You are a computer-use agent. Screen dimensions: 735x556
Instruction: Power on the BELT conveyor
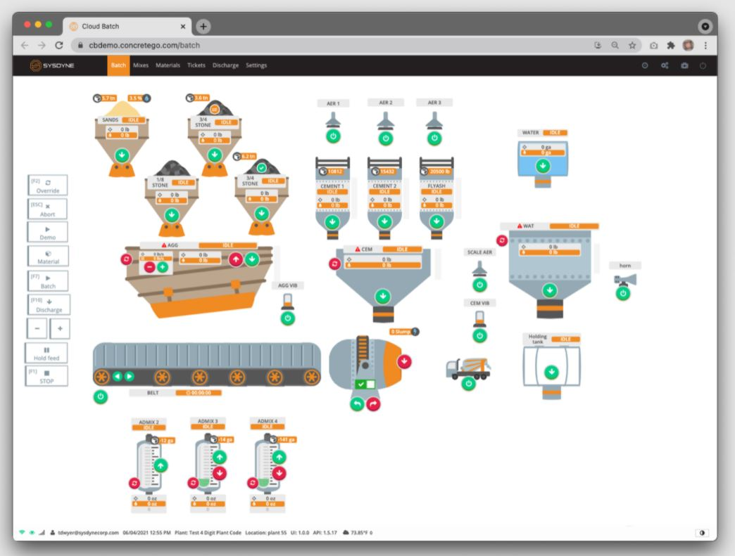click(x=101, y=395)
